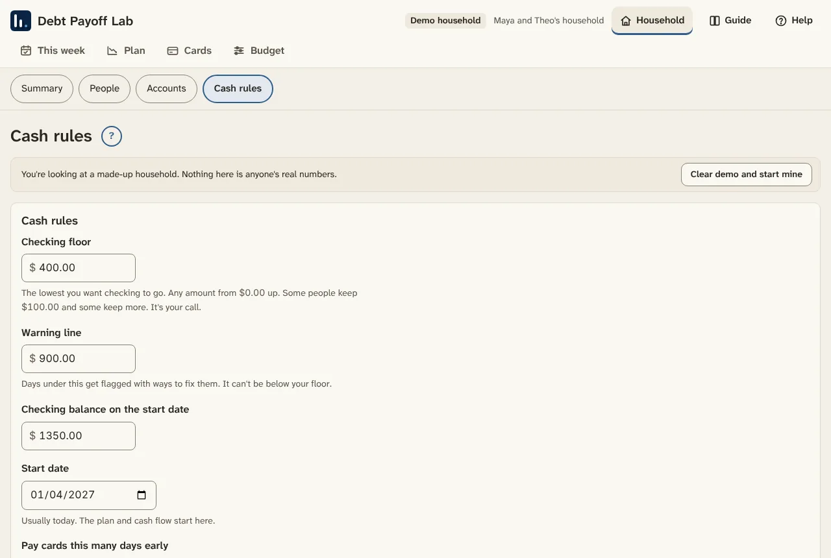Open the calendar picker in Start date field
This screenshot has height=558, width=831.
click(x=142, y=495)
